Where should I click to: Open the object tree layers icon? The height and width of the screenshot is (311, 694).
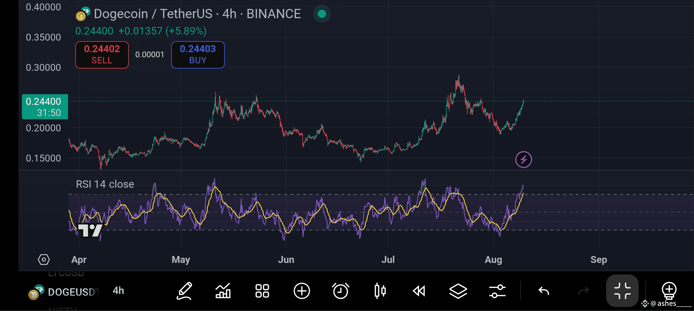(458, 291)
